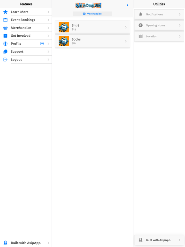The image size is (185, 247).
Task: Click the Merchandise header tab label
Action: [94, 14]
